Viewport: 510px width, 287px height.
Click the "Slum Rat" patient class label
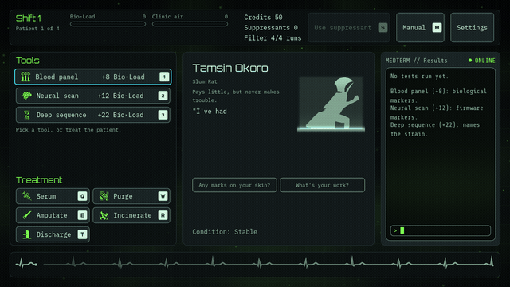[x=205, y=81]
